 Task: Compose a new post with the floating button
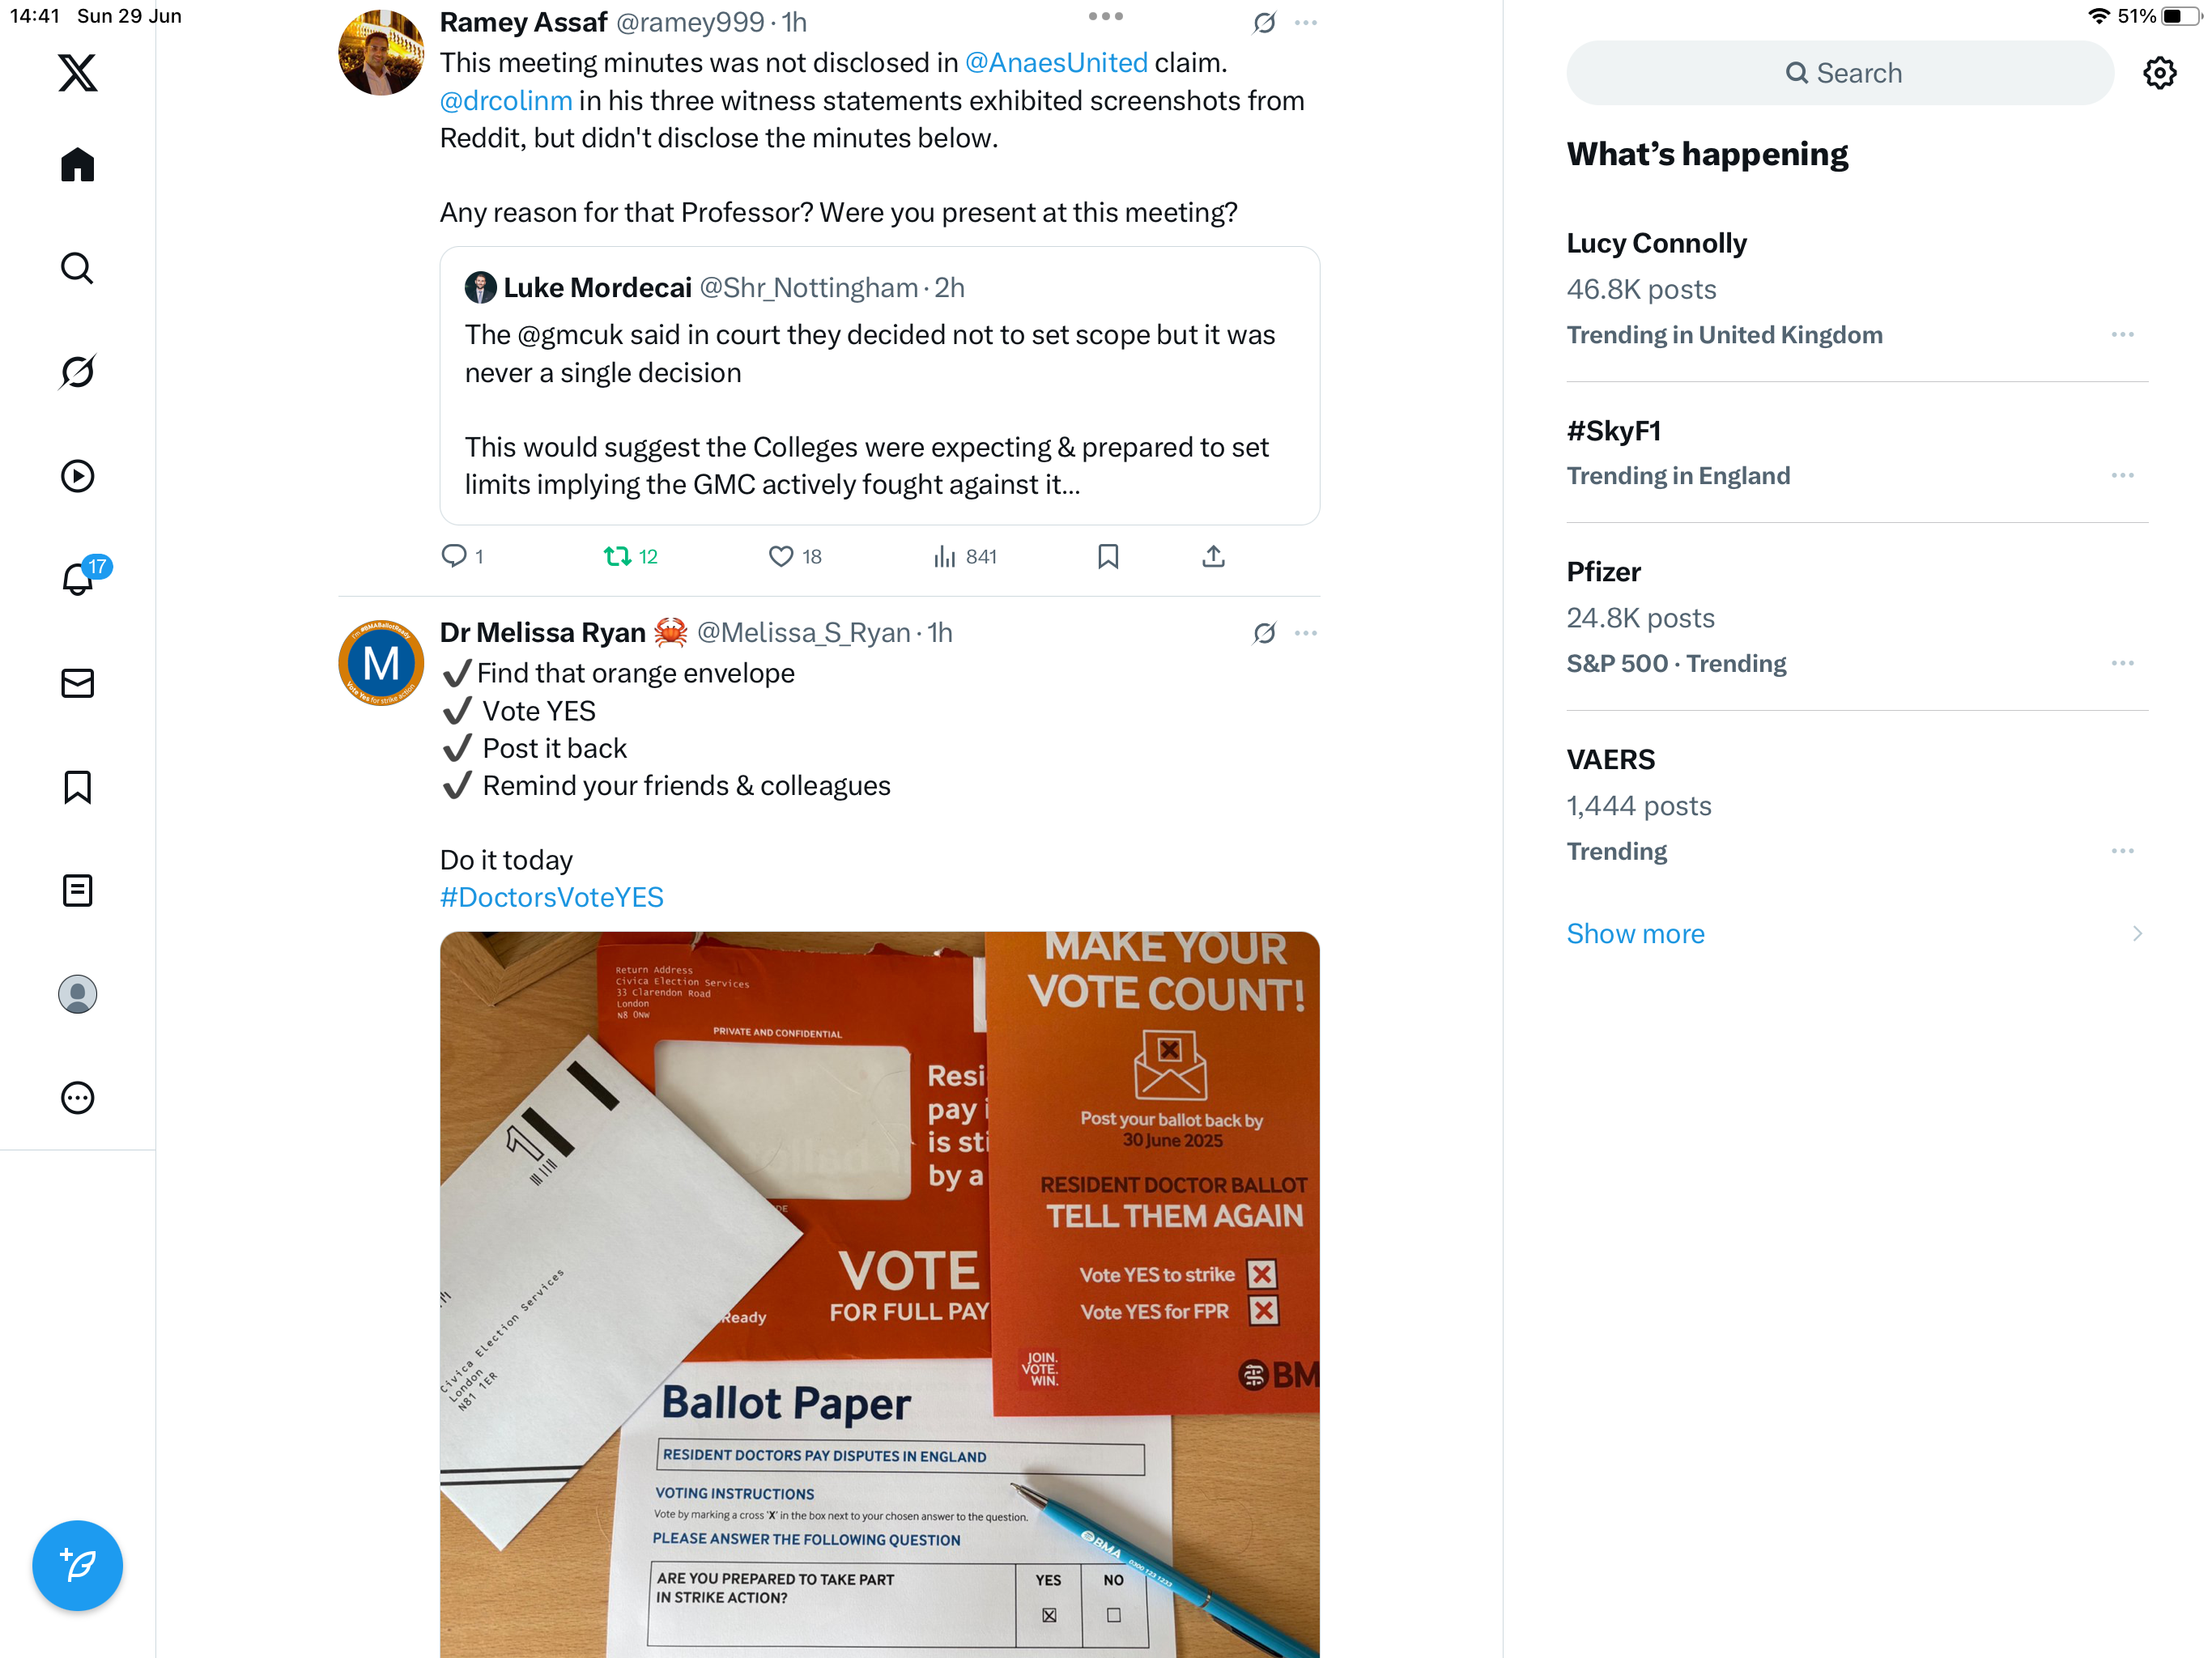click(77, 1565)
